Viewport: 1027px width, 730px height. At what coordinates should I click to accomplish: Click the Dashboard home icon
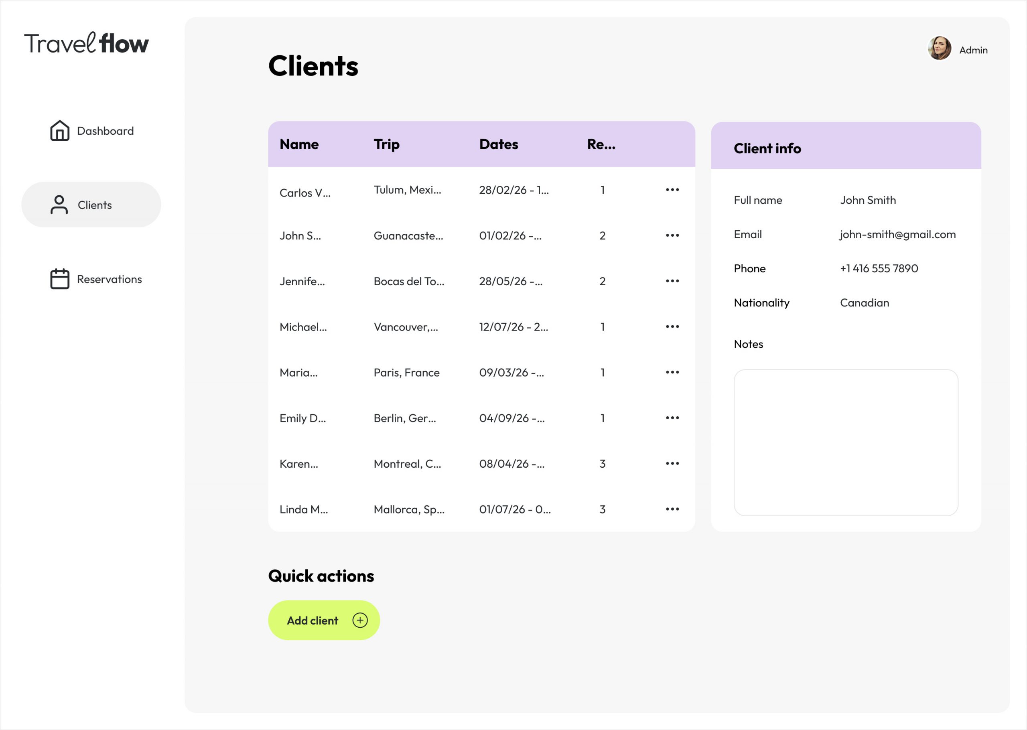pyautogui.click(x=59, y=131)
